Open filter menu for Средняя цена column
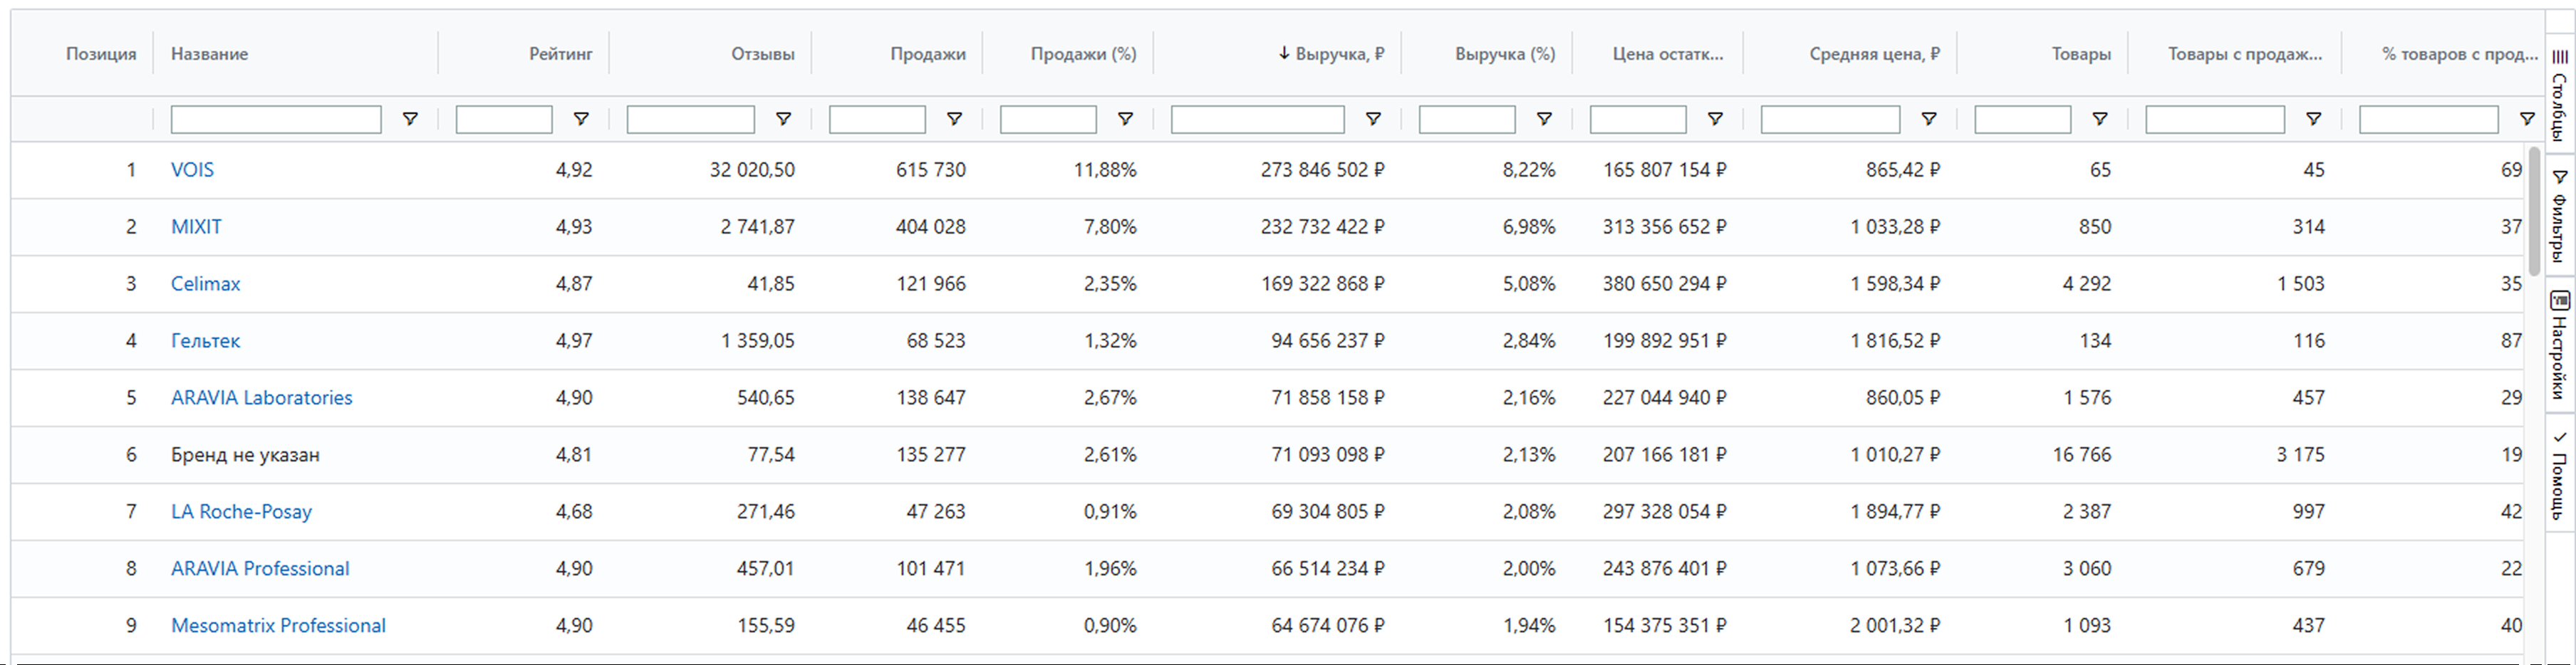The image size is (2576, 665). pos(1930,119)
